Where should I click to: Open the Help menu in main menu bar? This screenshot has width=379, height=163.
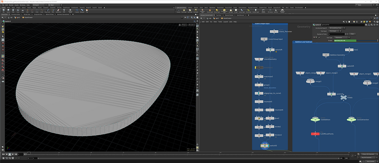(x=28, y=5)
